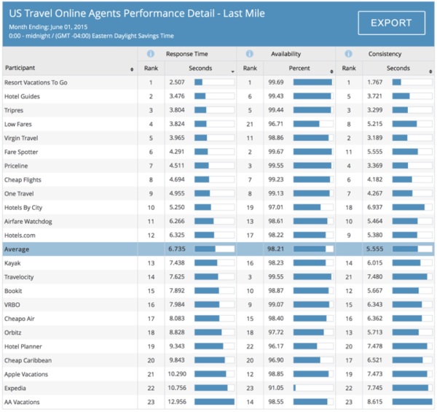437x412 pixels.
Task: Click the Average 6.735 seconds value
Action: pos(177,249)
